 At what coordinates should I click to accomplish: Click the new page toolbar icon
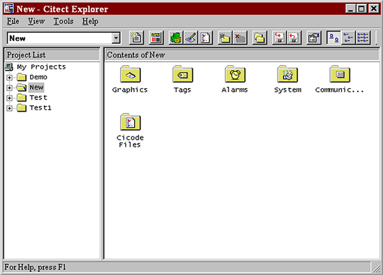click(x=137, y=38)
